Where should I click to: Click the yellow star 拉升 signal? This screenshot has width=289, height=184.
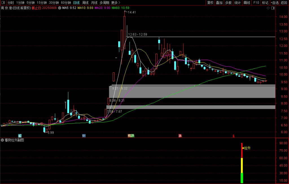[x=243, y=148]
